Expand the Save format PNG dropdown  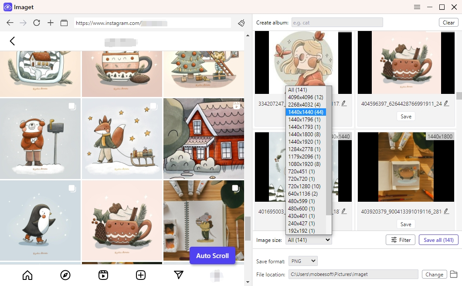(303, 261)
